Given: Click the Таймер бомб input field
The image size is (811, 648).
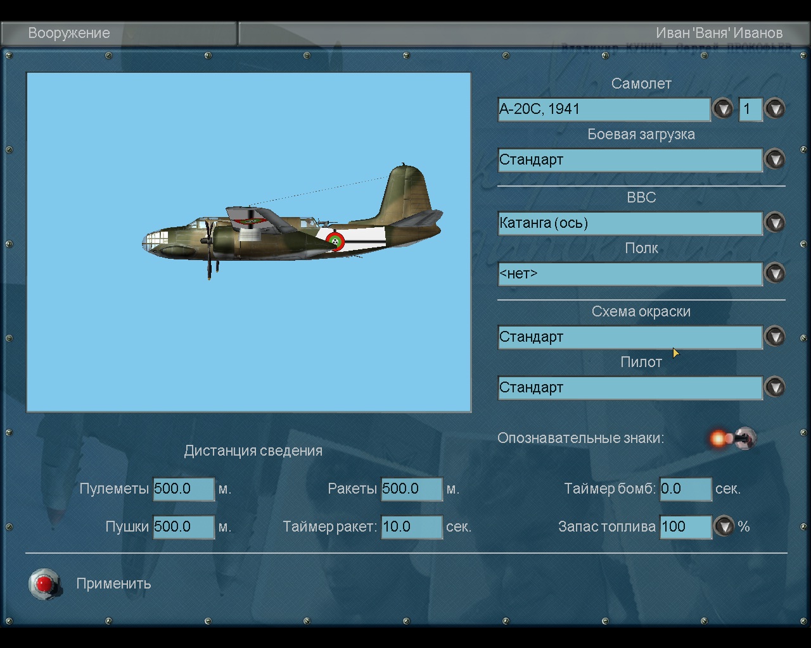Looking at the screenshot, I should (x=686, y=489).
